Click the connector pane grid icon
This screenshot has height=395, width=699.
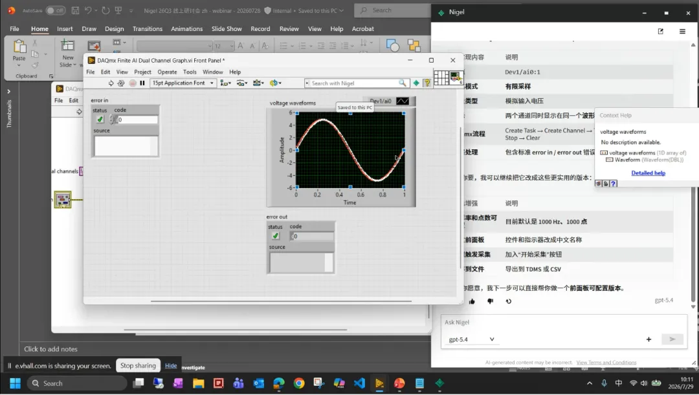[x=441, y=78]
